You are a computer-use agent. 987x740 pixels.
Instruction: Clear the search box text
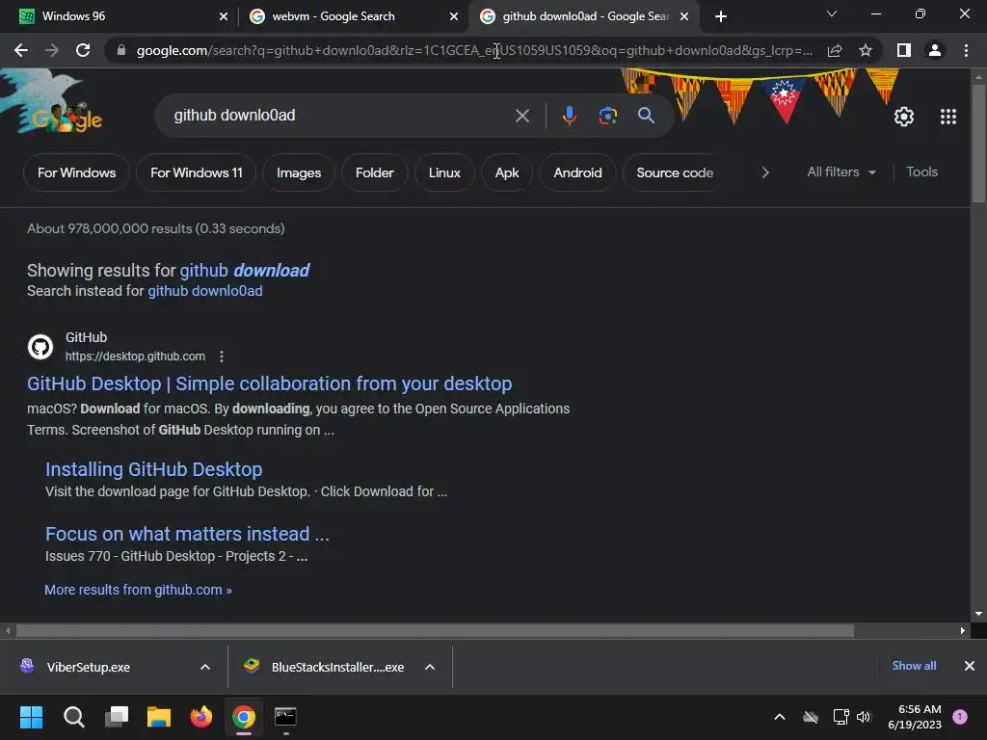pyautogui.click(x=522, y=116)
